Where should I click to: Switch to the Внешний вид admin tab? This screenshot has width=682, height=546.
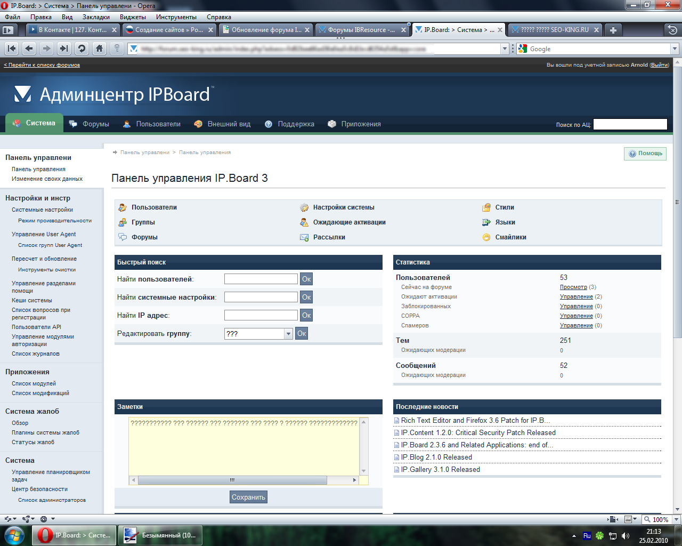222,124
